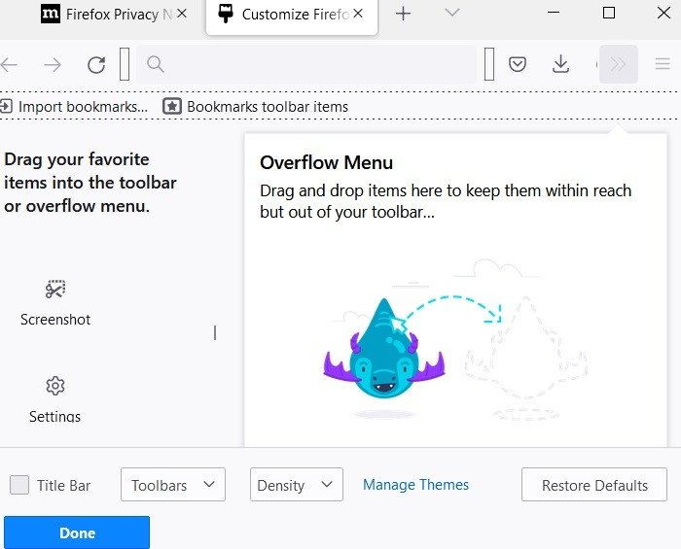This screenshot has width=681, height=549.
Task: Click the Screenshot tool icon
Action: tap(55, 290)
